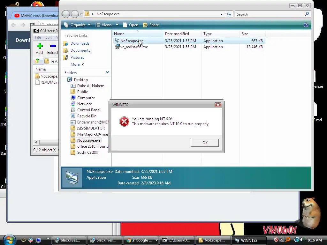Click the search magnifier icon
Image resolution: width=327 pixels, height=245 pixels.
[x=307, y=14]
